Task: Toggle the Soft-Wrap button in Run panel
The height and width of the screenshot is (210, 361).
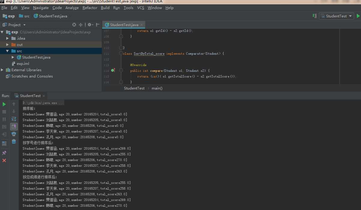Action: coord(14,119)
